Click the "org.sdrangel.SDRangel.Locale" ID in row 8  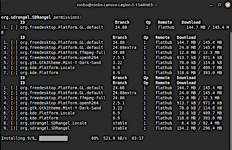coord(53,123)
